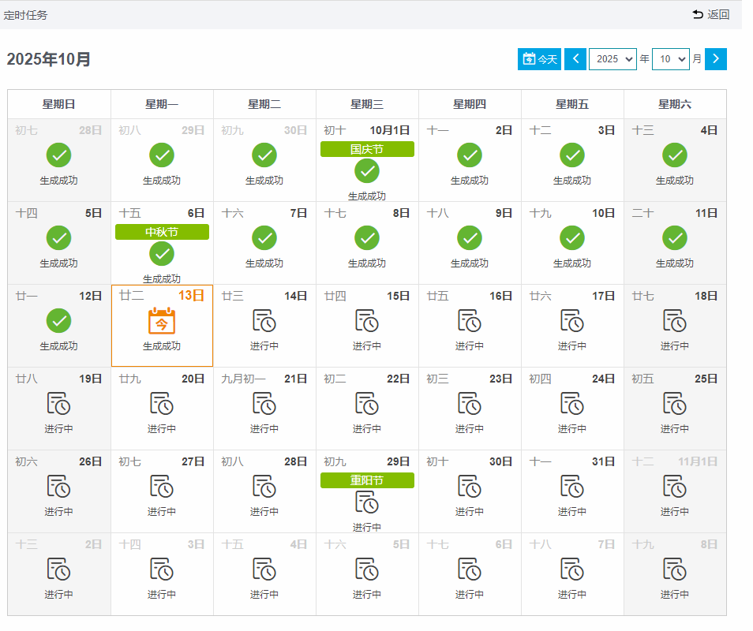Click the in-progress clock icon on October 14
753x631 pixels.
[264, 321]
